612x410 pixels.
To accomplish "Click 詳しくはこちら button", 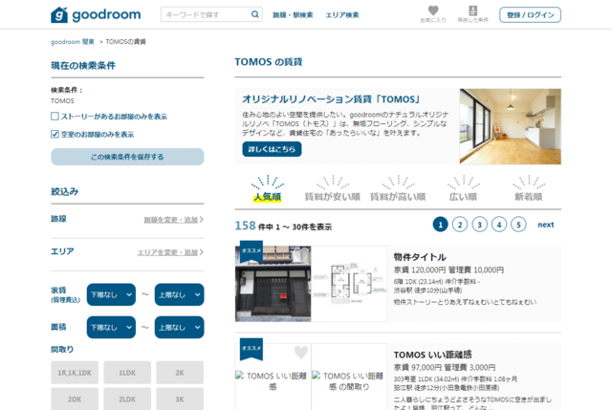I will (x=272, y=149).
